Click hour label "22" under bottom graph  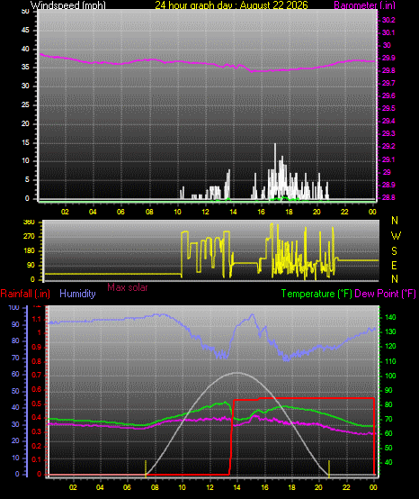[x=346, y=487]
